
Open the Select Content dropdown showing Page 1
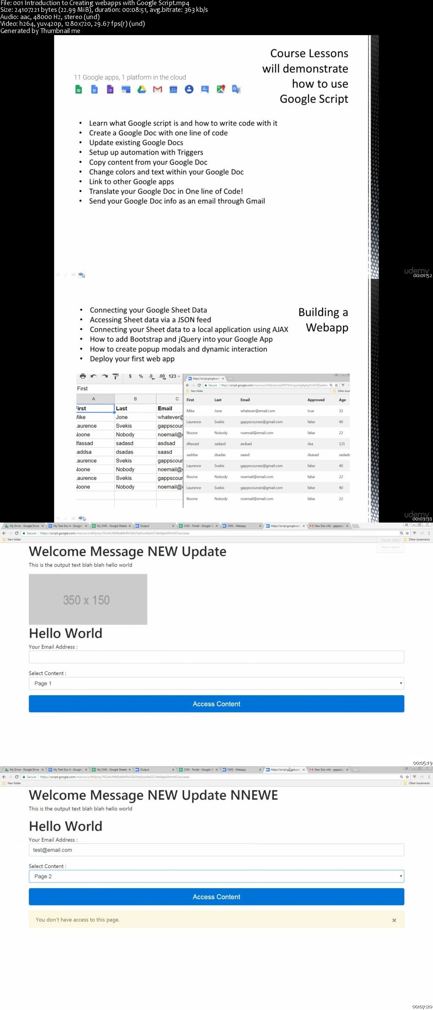pyautogui.click(x=216, y=683)
